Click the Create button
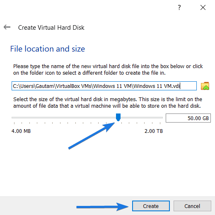Screen dimensions: 215x215 pos(151,206)
